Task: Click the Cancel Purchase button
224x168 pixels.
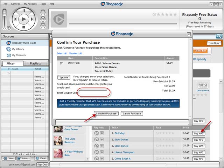Action: (x=132, y=113)
